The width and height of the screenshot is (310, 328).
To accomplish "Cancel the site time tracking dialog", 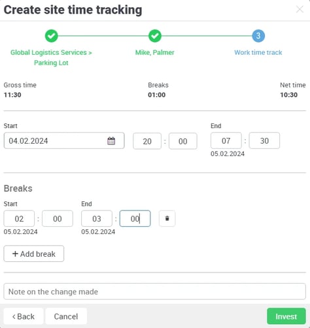I will (66, 316).
